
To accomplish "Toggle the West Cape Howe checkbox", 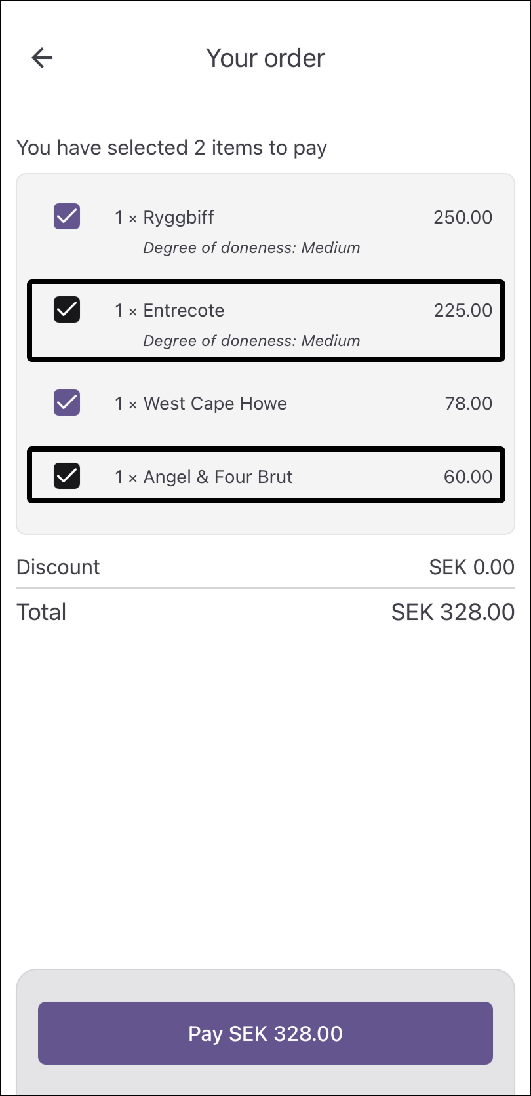I will (67, 402).
